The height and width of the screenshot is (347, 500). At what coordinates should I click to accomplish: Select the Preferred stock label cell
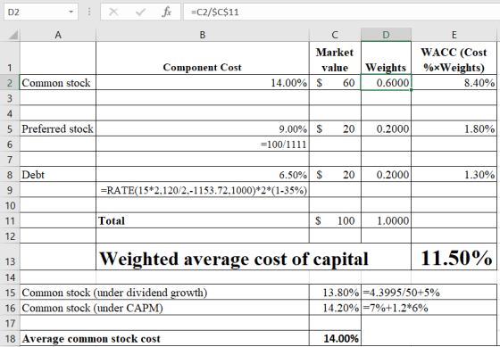point(58,128)
